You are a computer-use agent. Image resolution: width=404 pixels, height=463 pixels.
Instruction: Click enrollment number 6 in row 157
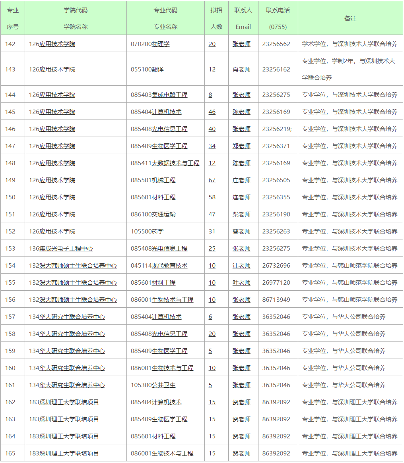point(210,317)
